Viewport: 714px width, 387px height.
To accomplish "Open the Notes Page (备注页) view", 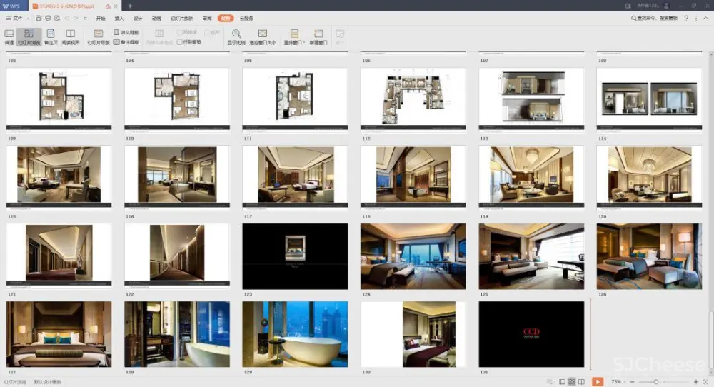I will 51,36.
